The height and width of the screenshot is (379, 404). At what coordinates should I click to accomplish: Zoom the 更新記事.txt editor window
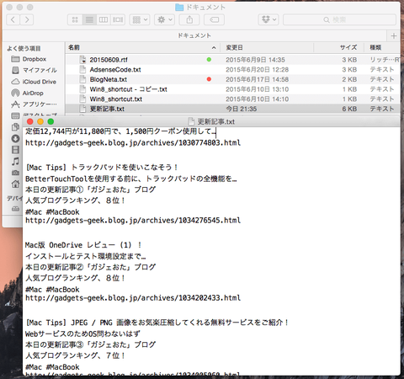pyautogui.click(x=50, y=121)
